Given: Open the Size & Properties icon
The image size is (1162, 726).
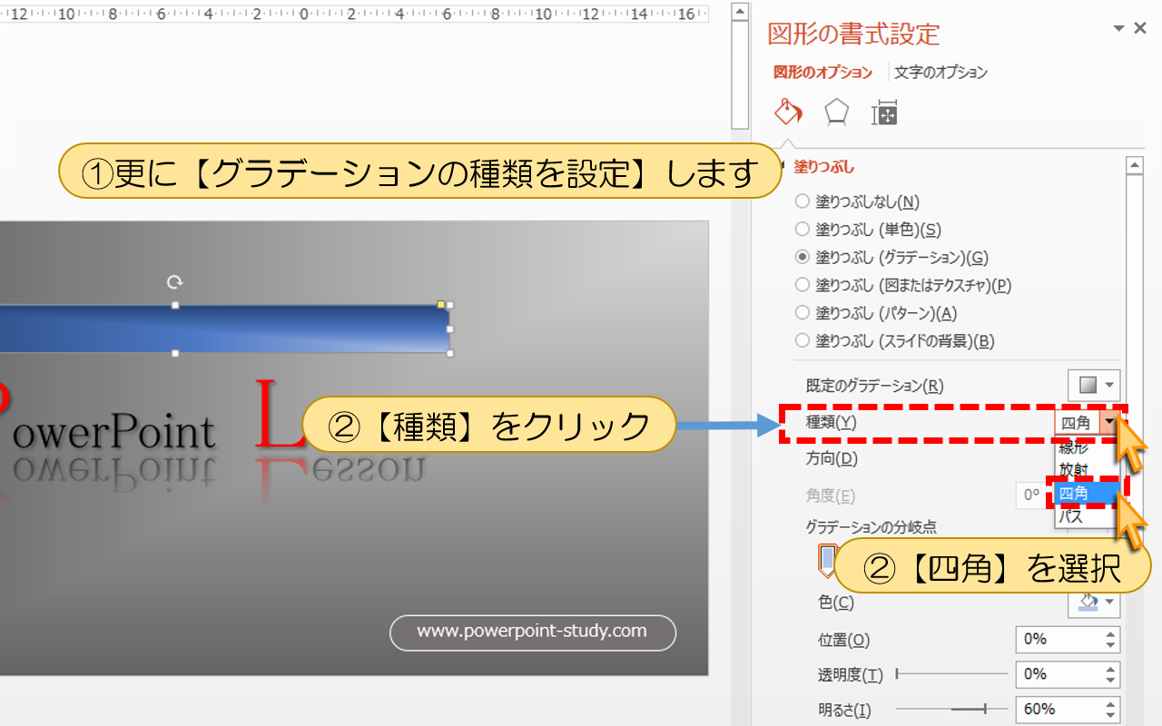Looking at the screenshot, I should 884,113.
